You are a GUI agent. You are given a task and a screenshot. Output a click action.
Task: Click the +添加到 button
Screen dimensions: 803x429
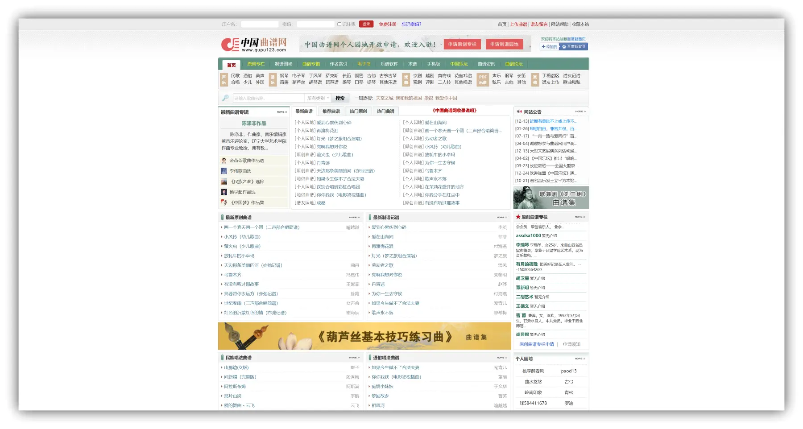click(x=550, y=46)
